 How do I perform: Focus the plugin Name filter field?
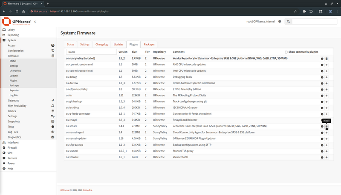91,52
